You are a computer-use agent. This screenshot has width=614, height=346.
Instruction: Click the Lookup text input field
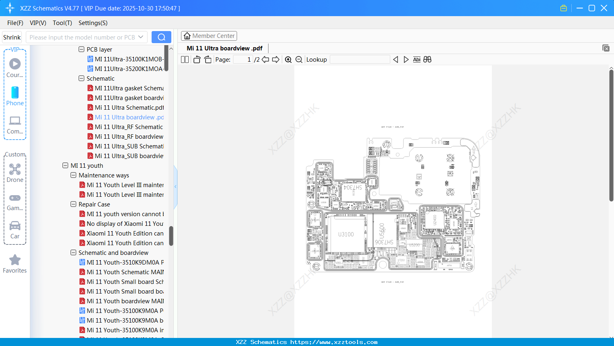click(360, 59)
